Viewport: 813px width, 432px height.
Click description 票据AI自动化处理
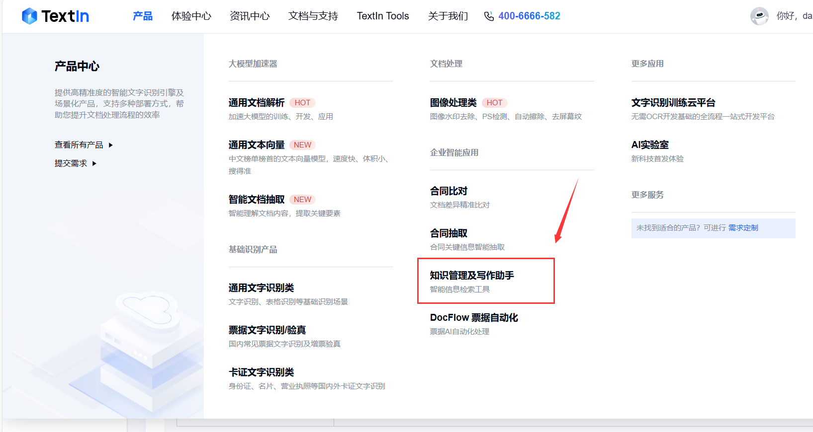tap(459, 332)
